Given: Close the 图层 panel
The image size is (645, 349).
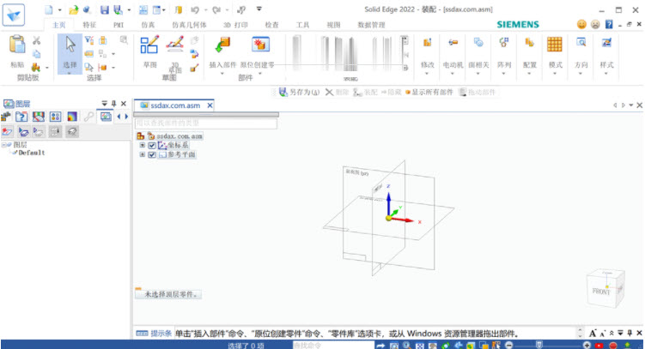Looking at the screenshot, I should [x=124, y=104].
